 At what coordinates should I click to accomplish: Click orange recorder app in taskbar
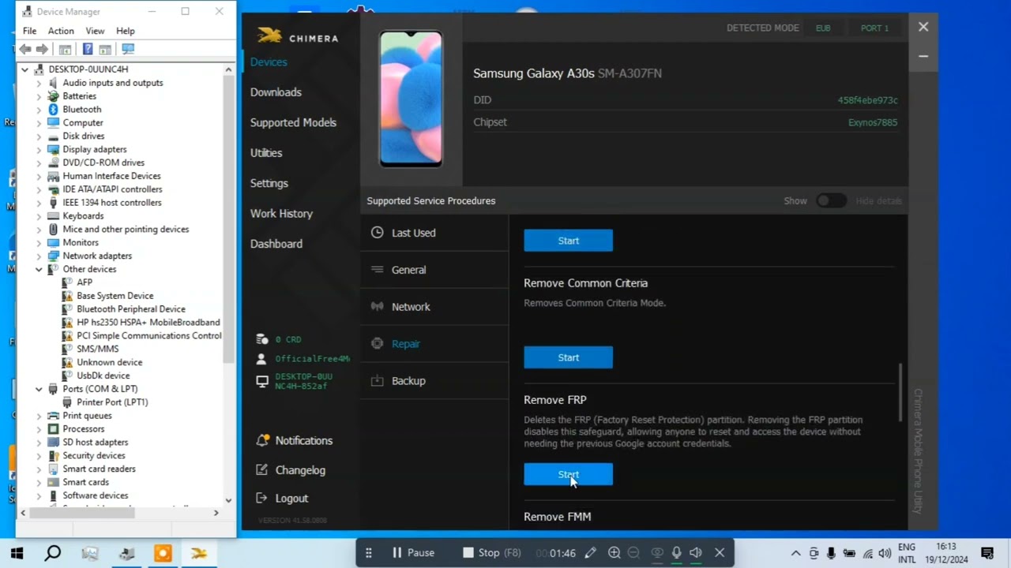coord(163,553)
